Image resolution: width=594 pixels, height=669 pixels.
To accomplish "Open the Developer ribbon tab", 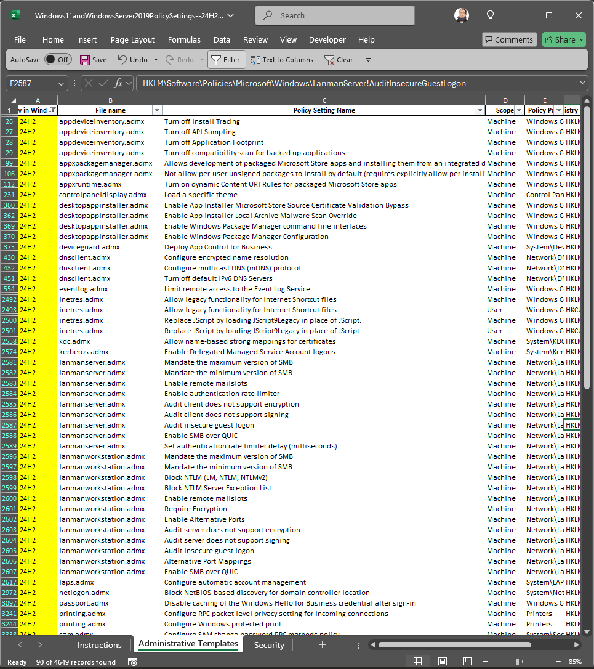I will coord(327,39).
